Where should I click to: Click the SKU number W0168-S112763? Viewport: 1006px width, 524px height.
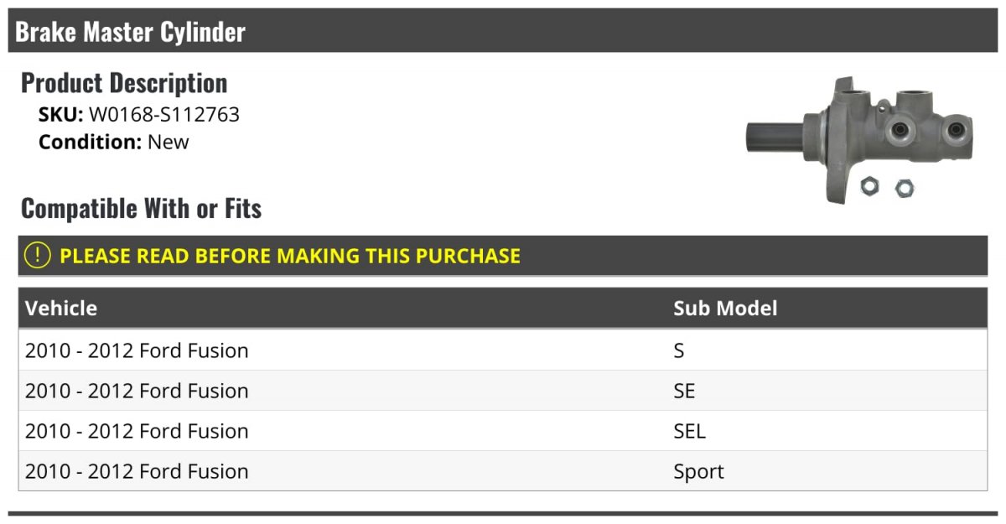pos(164,115)
